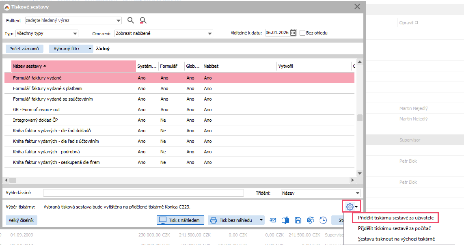Click the Tisk s náhledem button
The image size is (464, 245).
click(x=180, y=220)
